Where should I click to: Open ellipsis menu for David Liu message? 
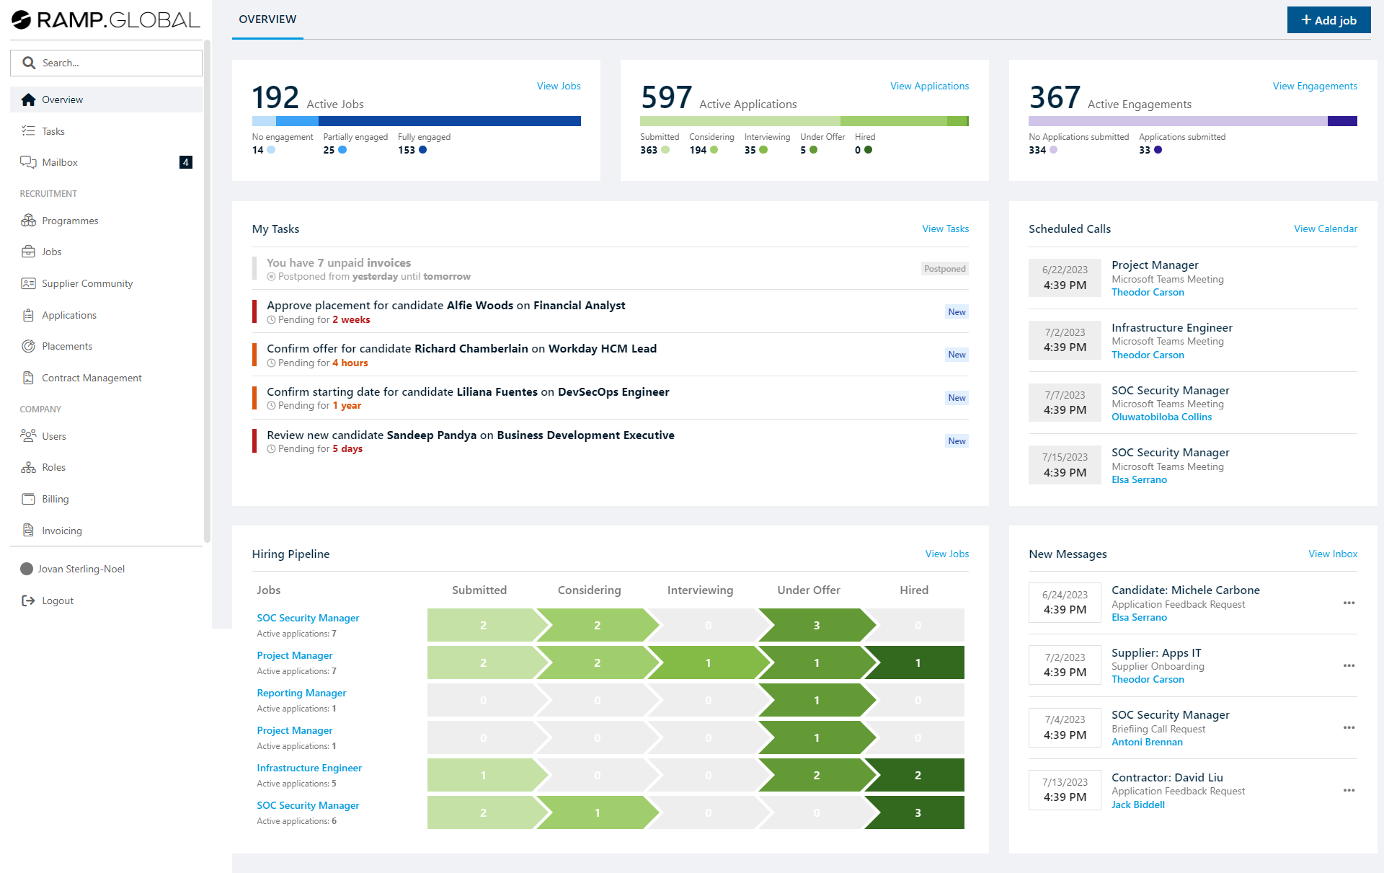pyautogui.click(x=1349, y=791)
